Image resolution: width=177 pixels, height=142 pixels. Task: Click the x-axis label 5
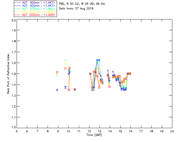[x=17, y=131]
